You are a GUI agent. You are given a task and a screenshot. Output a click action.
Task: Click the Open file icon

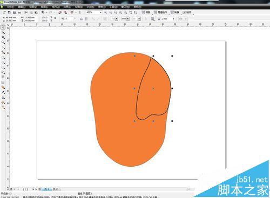click(9, 12)
